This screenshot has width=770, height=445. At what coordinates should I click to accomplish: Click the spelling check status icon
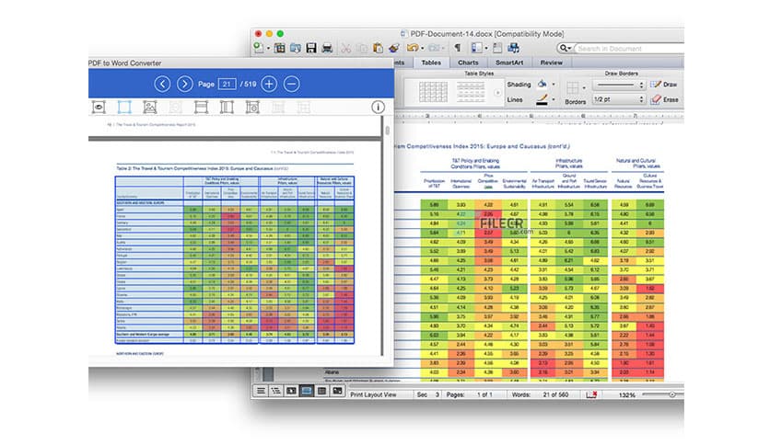click(590, 394)
